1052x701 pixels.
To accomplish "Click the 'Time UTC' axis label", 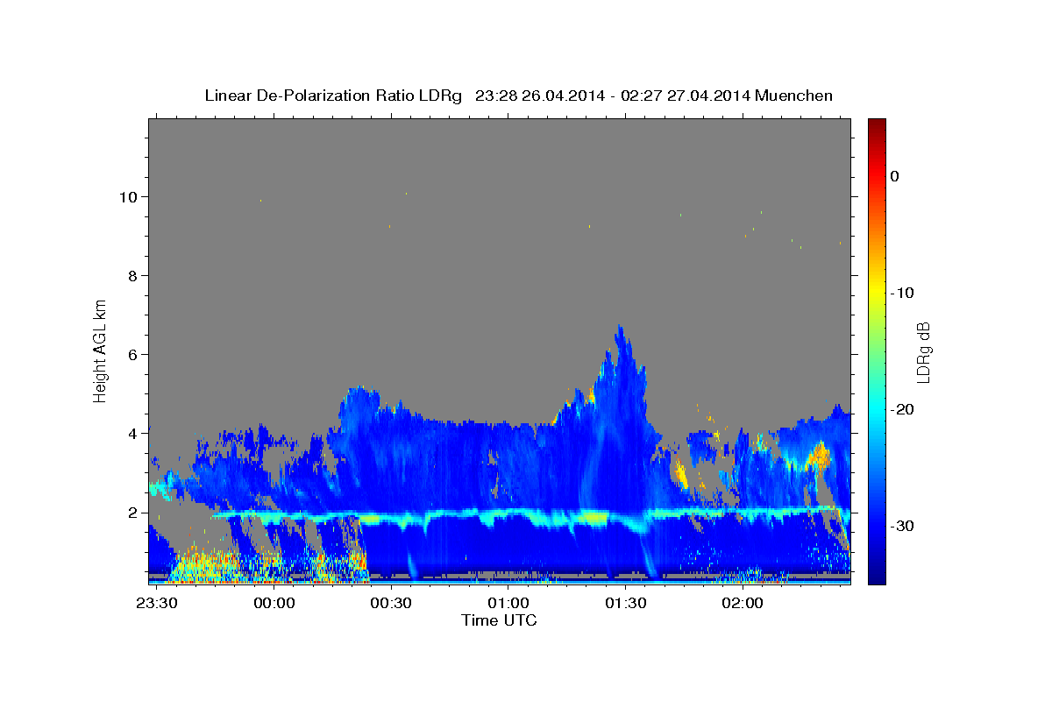I will 499,621.
